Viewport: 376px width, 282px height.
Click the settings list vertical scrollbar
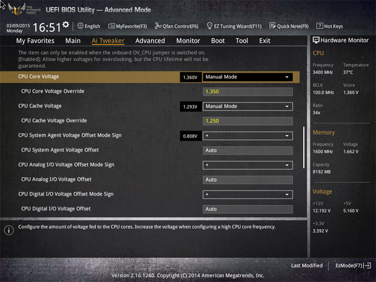[304, 147]
